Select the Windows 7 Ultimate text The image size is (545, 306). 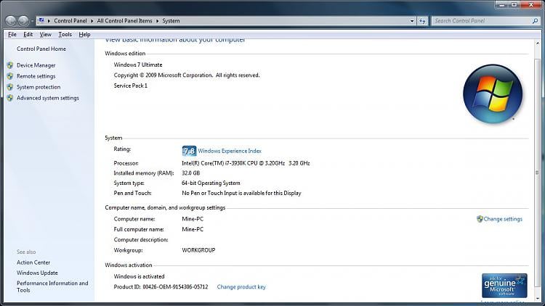click(138, 65)
